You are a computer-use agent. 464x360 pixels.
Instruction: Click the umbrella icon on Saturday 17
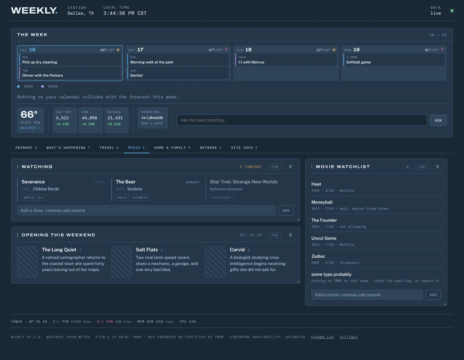(226, 50)
